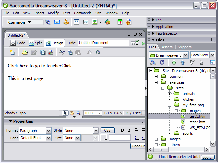
Task: Open the Commands menu
Action: tap(83, 13)
